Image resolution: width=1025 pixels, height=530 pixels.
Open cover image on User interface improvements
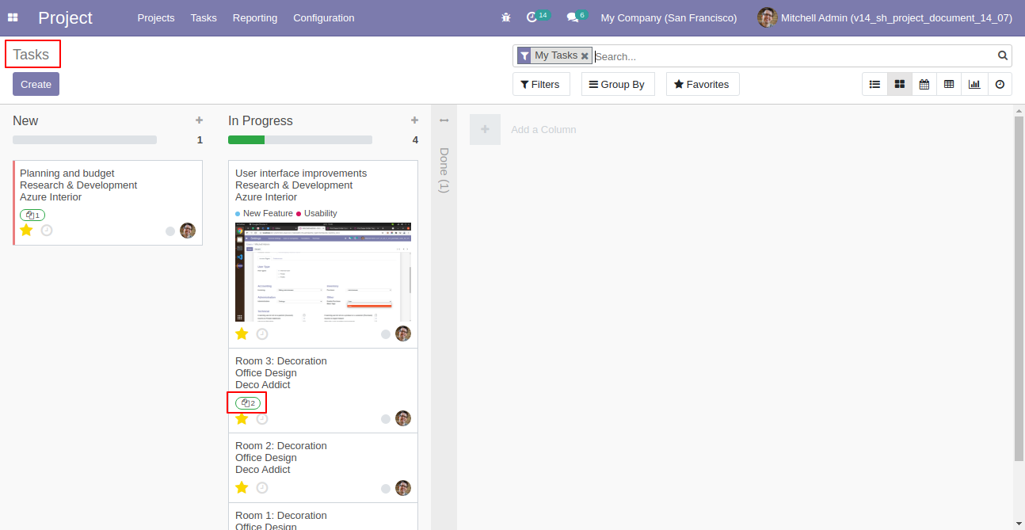pos(323,272)
